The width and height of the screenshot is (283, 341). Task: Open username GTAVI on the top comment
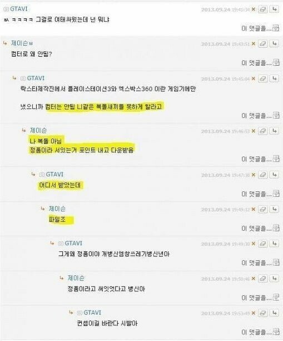[x=19, y=9]
